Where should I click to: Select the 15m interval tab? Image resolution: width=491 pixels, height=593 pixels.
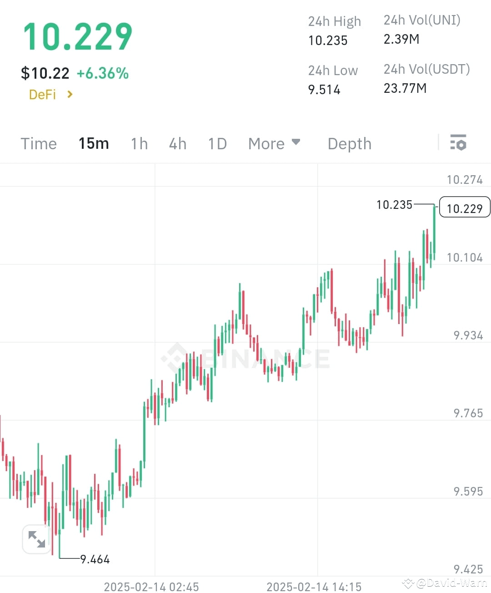tap(93, 143)
